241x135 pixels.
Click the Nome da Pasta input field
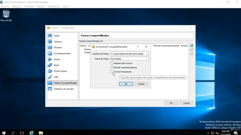click(x=130, y=59)
